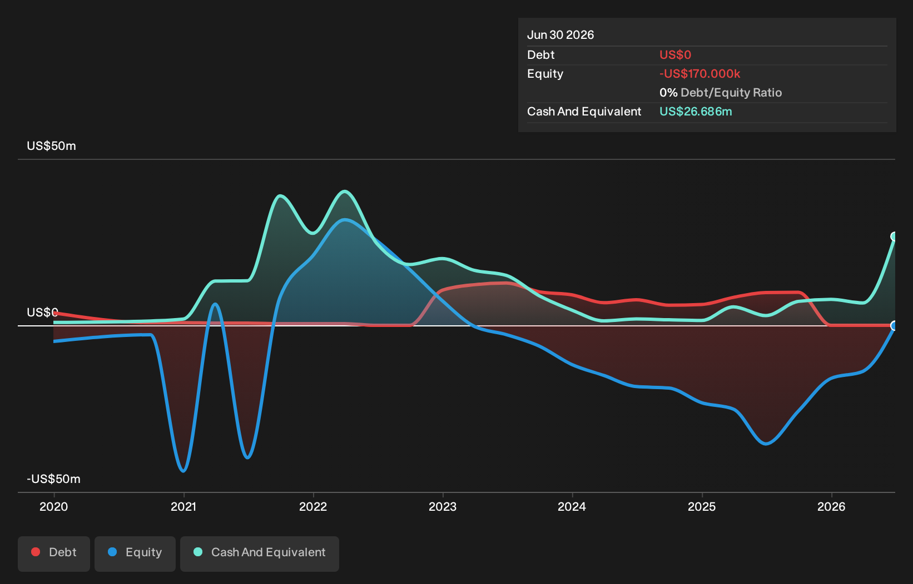Viewport: 913px width, 584px height.
Task: Click the blue Equity legend dot
Action: click(112, 552)
